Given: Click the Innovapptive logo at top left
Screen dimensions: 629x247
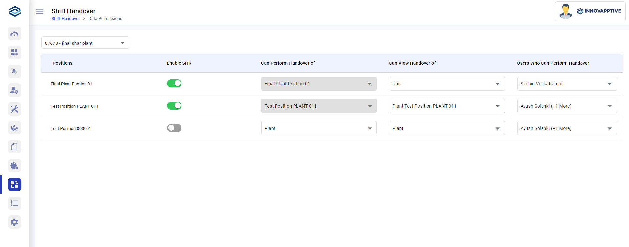Looking at the screenshot, I should (x=15, y=11).
